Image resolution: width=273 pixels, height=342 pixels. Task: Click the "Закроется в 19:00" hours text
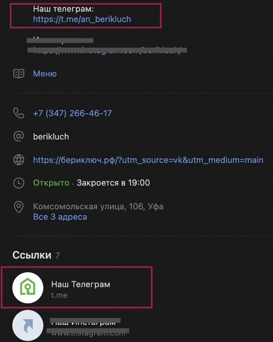pos(113,183)
